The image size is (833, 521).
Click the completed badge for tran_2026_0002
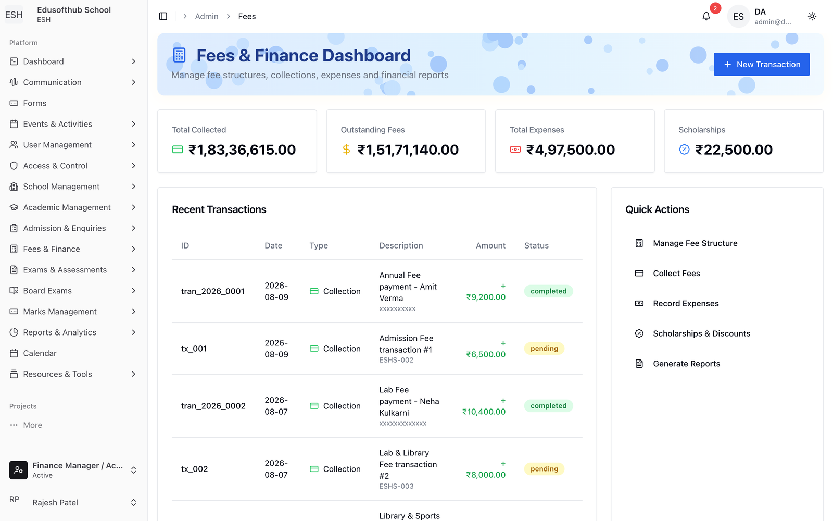(549, 406)
